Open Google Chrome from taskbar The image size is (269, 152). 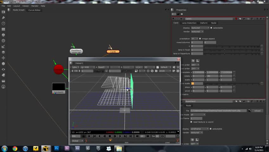[x=15, y=149]
